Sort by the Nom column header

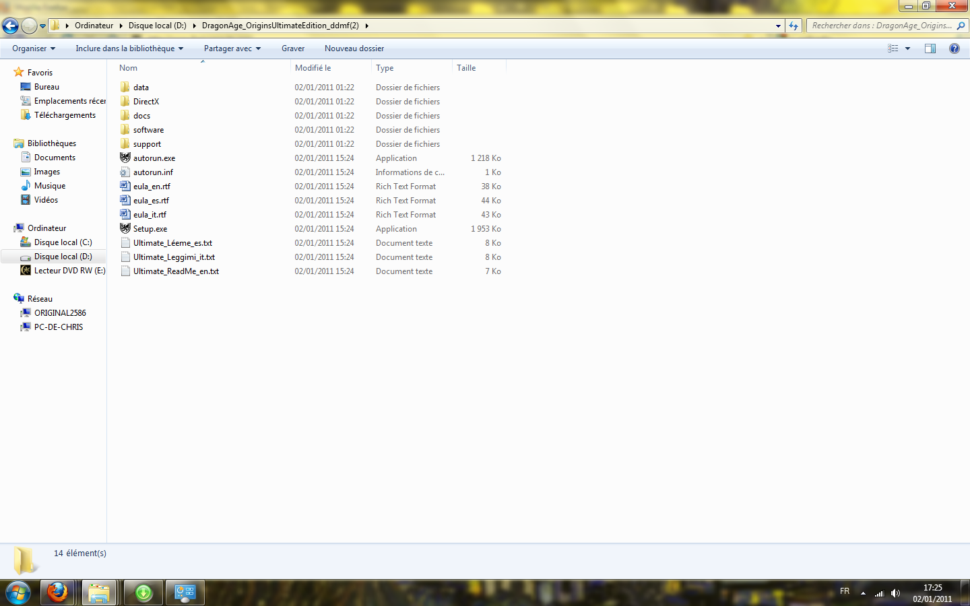point(202,68)
